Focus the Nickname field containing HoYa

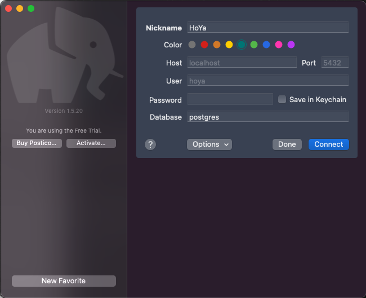coord(267,27)
